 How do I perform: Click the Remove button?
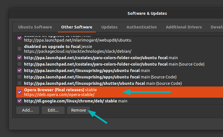pos(78,110)
